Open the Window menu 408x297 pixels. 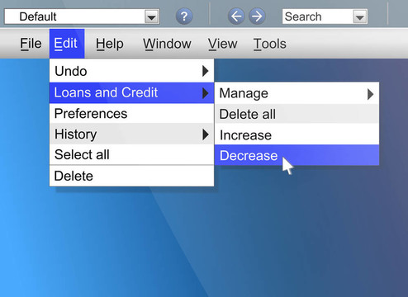click(167, 44)
